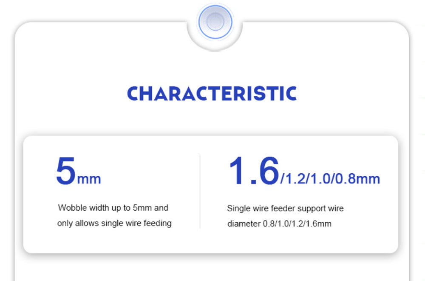The image size is (425, 281).
Task: Click the capitalized word Single in right description
Action: click(x=235, y=209)
